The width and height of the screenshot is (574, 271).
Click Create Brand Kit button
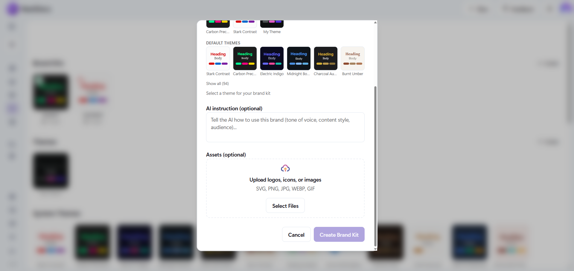click(x=339, y=235)
